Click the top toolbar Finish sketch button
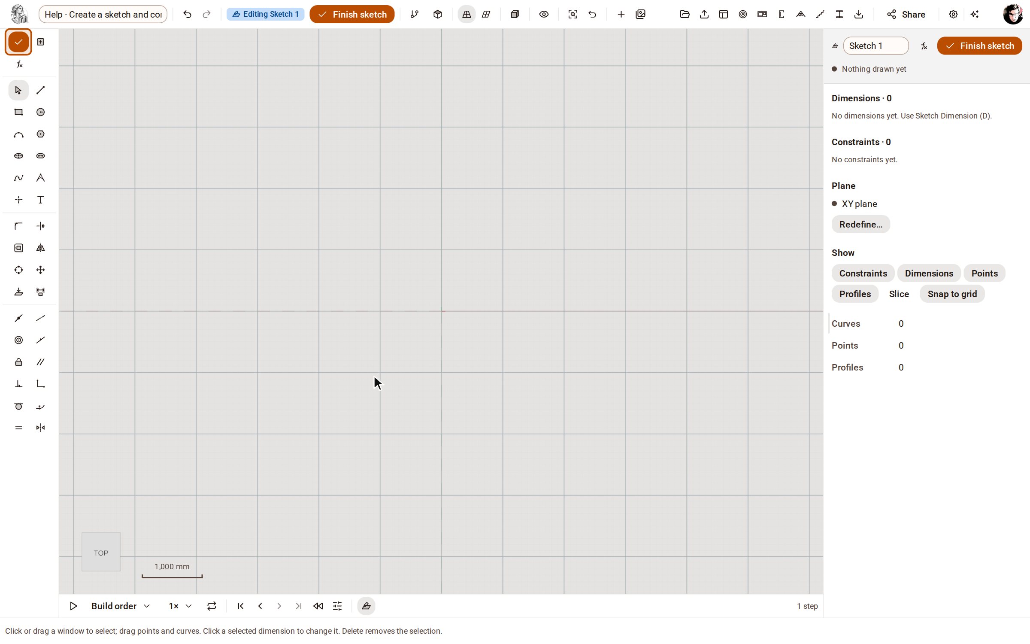The height and width of the screenshot is (644, 1030). coord(352,14)
